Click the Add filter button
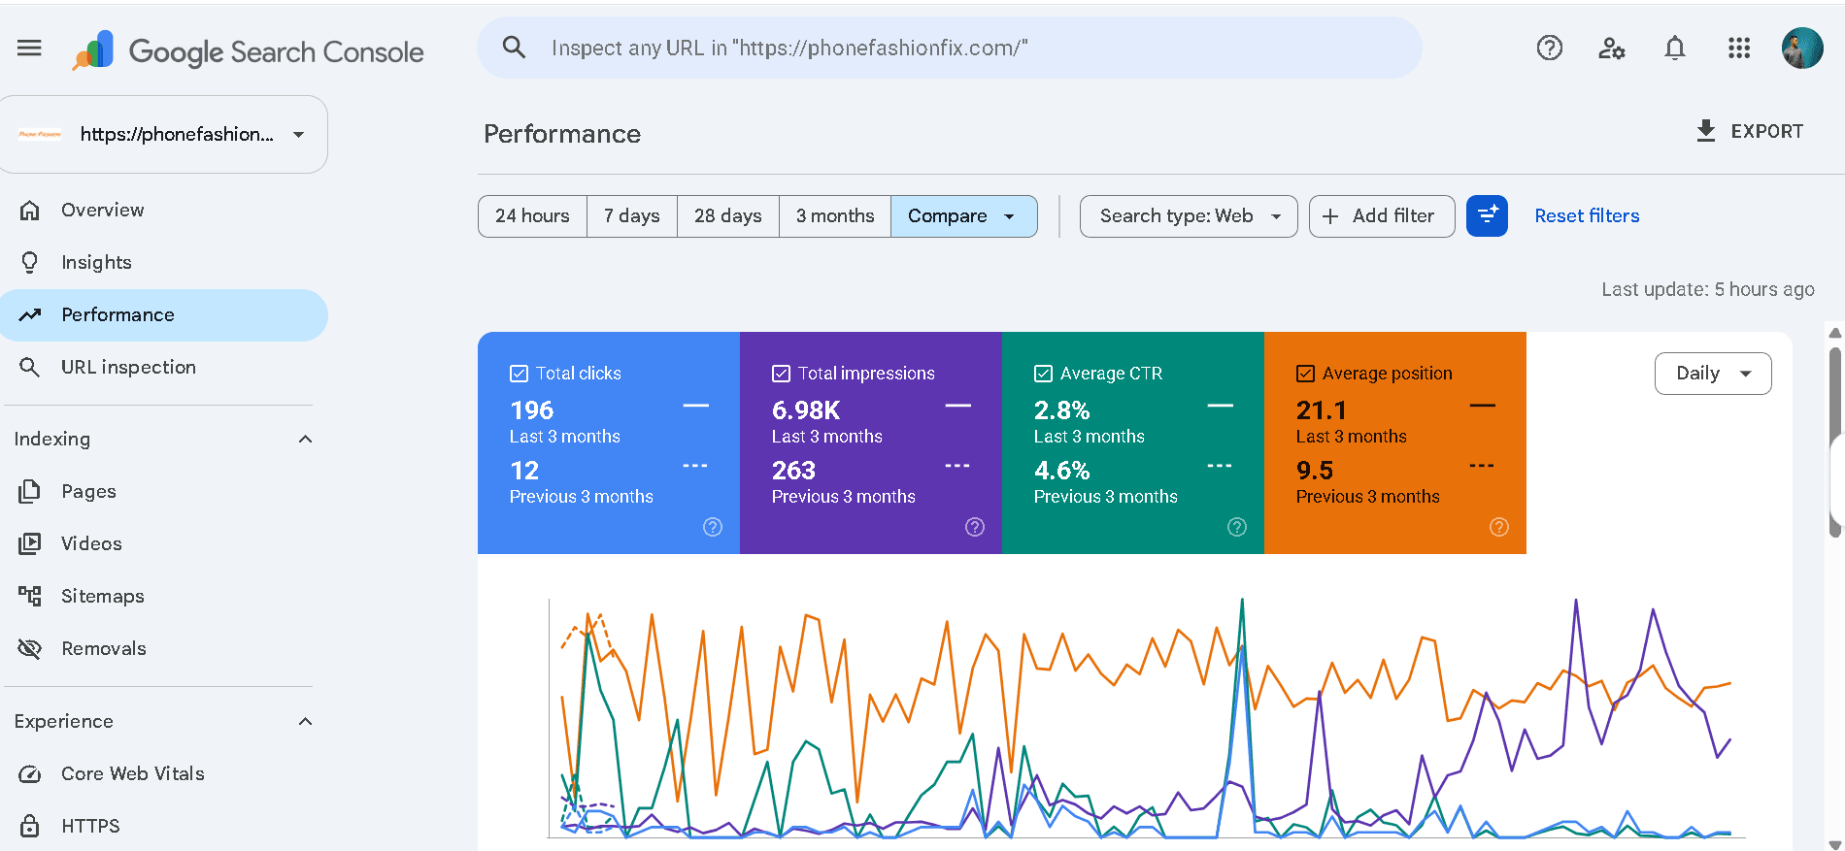 click(1382, 215)
